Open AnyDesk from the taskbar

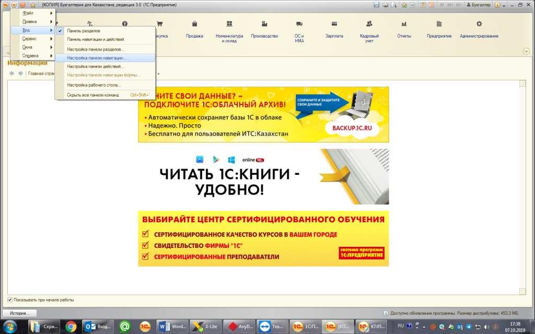pos(239,327)
